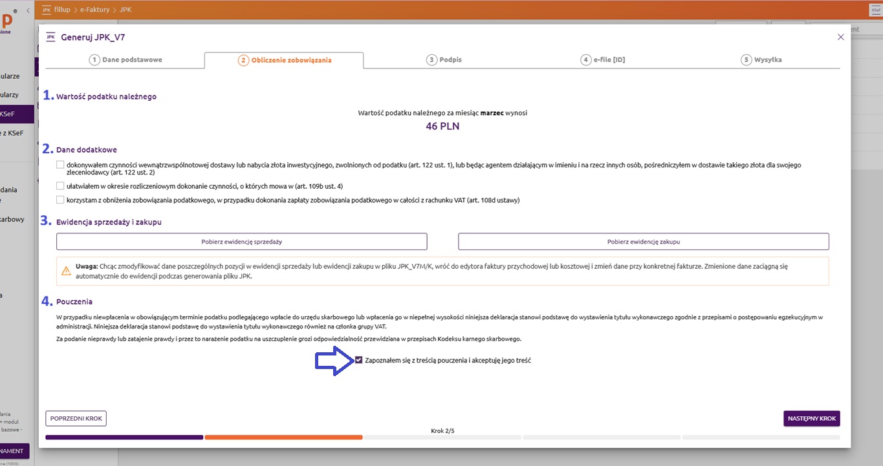Click the orange warning triangle icon
Image resolution: width=883 pixels, height=466 pixels.
(66, 271)
